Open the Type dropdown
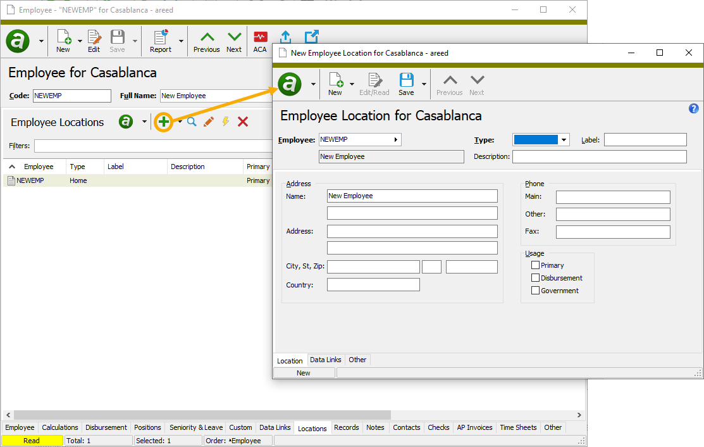This screenshot has height=447, width=704. tap(562, 139)
